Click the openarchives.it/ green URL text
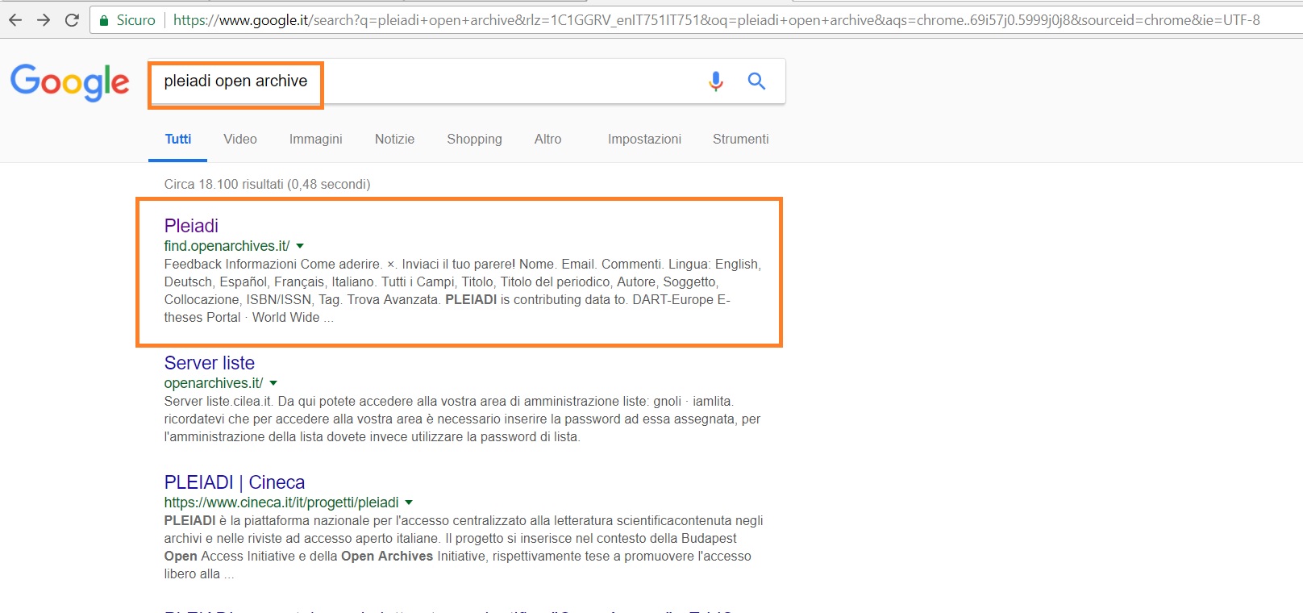The image size is (1303, 613). [214, 383]
